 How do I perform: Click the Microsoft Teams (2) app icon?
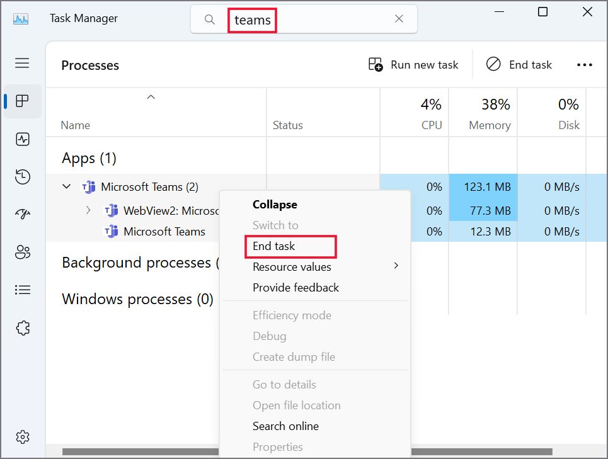coord(88,187)
